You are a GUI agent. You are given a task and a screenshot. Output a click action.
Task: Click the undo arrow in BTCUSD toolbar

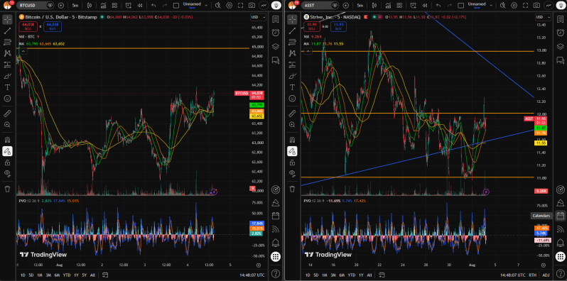[153, 6]
